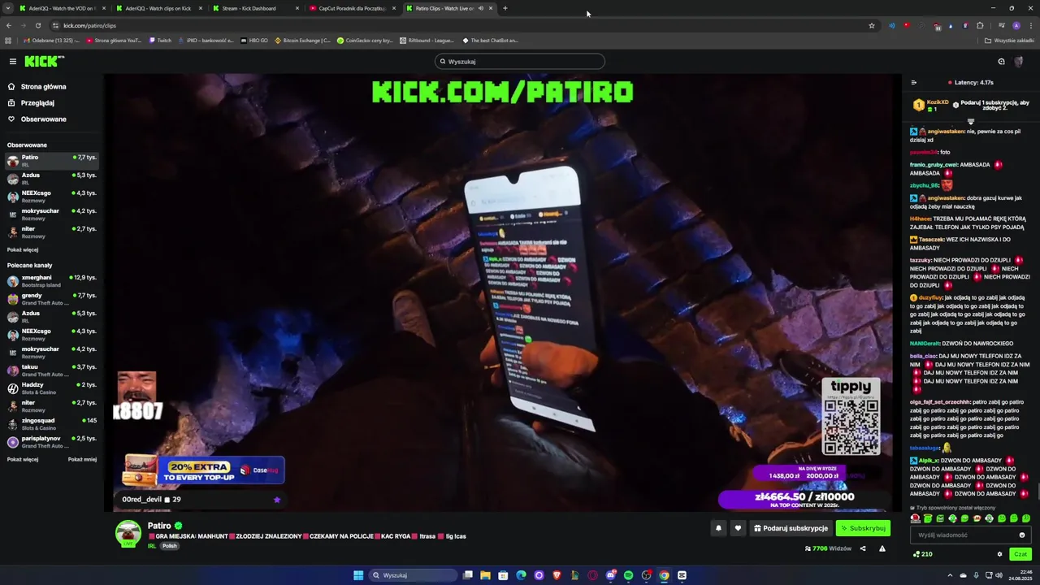Collapse the chat panel via its arrow icon

point(914,82)
